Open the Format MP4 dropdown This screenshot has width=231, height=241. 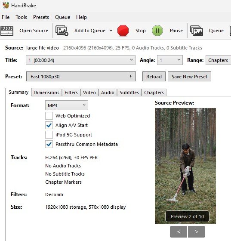click(67, 105)
